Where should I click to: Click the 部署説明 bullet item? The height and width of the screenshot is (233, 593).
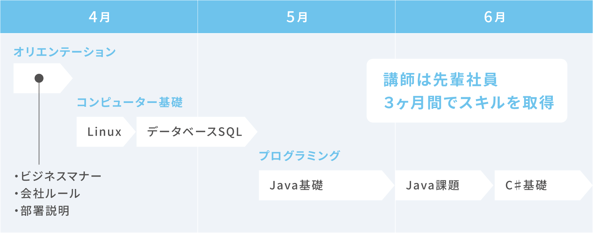pos(42,211)
